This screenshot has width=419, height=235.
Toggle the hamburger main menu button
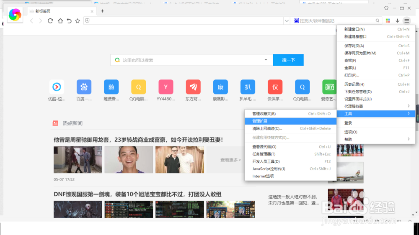tap(407, 20)
